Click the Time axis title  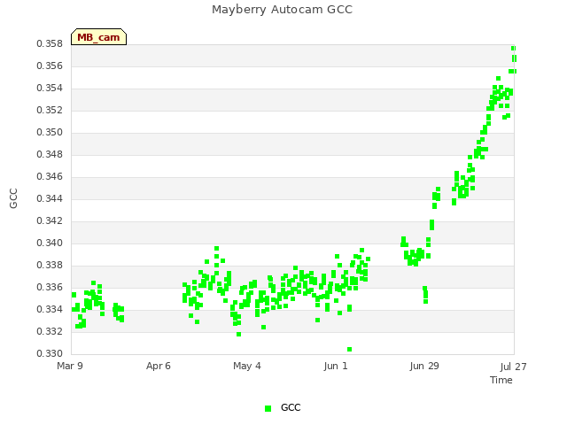pyautogui.click(x=501, y=380)
